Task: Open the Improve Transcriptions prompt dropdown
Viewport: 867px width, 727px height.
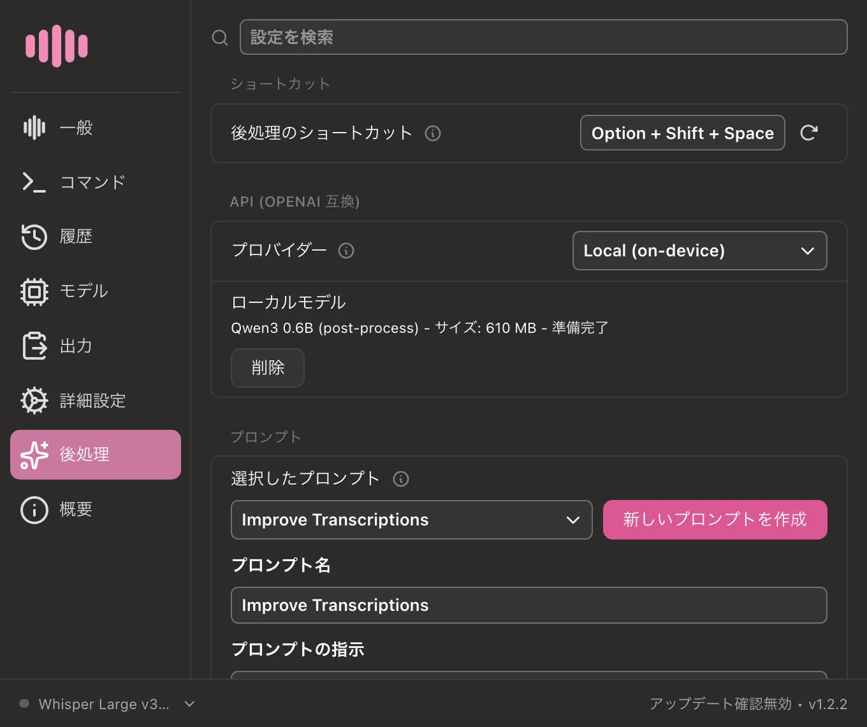Action: coord(412,520)
